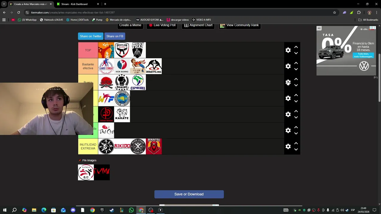This screenshot has width=381, height=214.
Task: Open the descargar videos bookmark
Action: (x=177, y=20)
